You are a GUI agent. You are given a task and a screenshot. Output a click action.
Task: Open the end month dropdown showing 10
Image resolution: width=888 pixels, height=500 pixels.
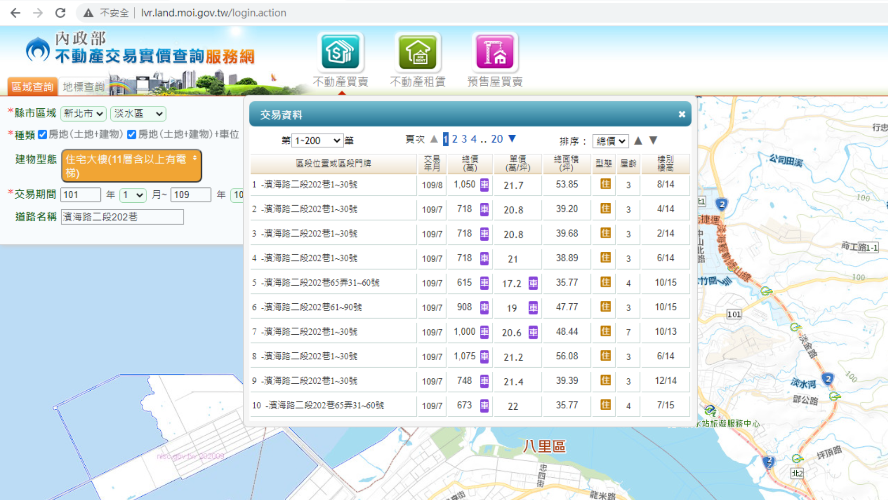(x=237, y=195)
